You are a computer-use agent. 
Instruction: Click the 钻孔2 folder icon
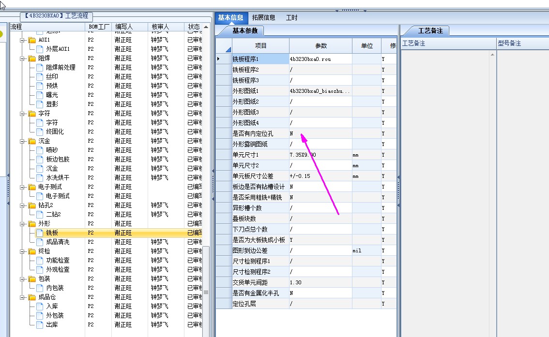pyautogui.click(x=32, y=205)
